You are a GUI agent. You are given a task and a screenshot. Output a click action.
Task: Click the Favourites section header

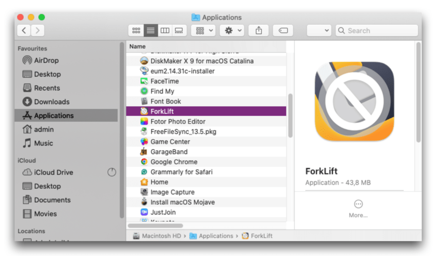pyautogui.click(x=33, y=48)
